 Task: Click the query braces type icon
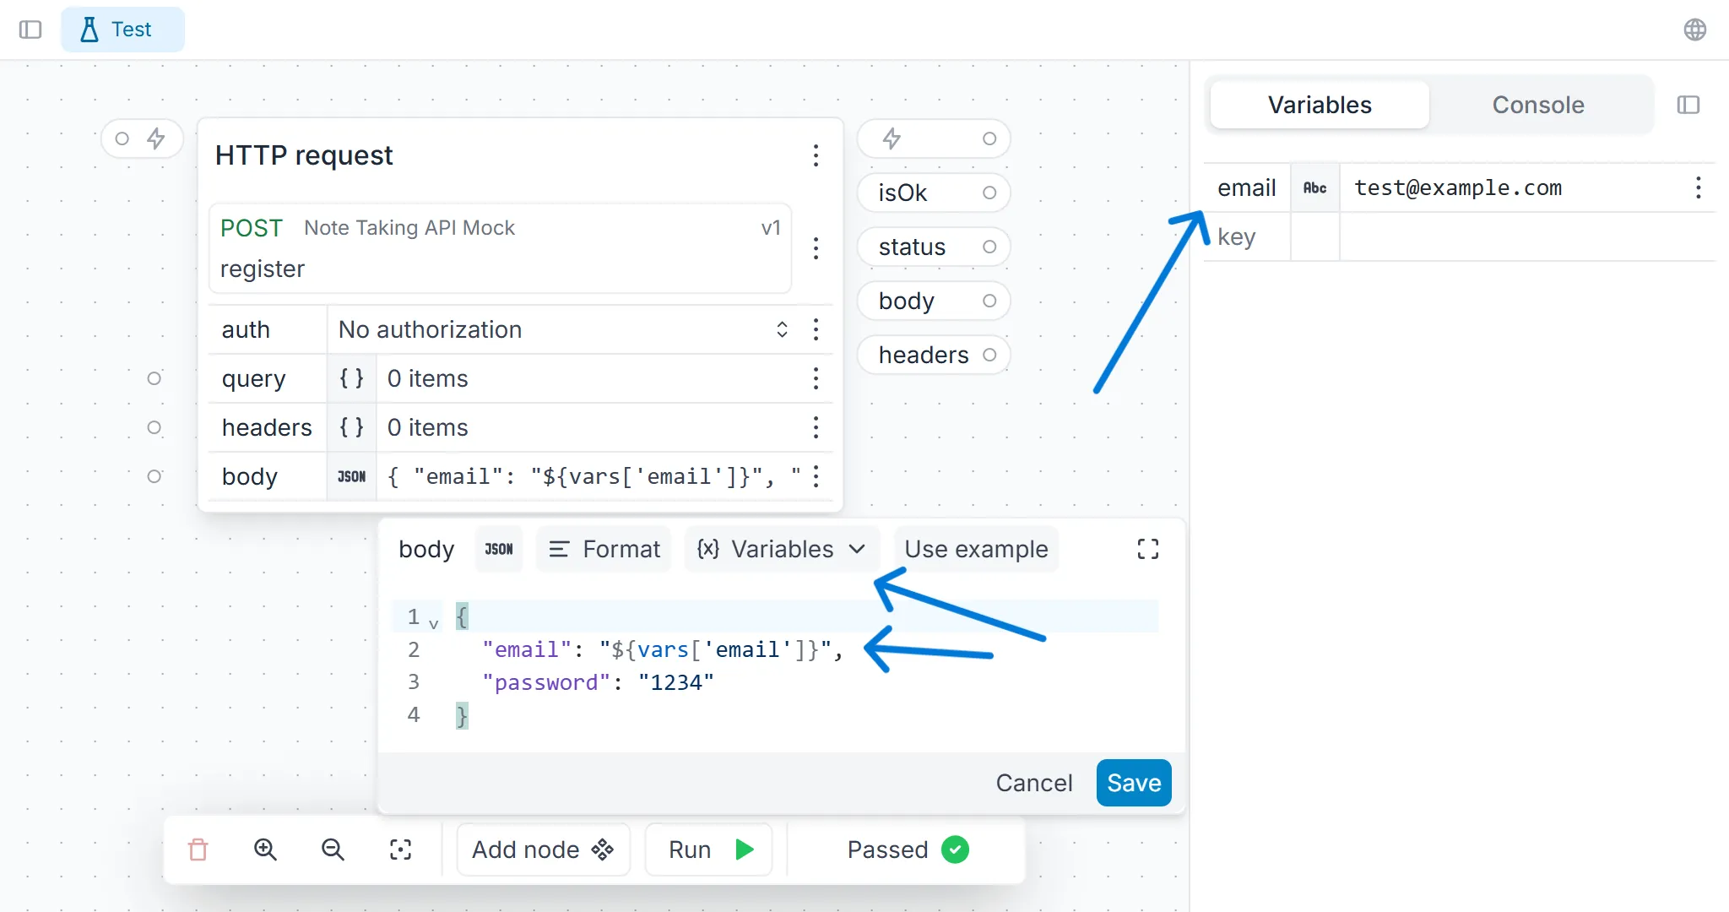(x=351, y=378)
